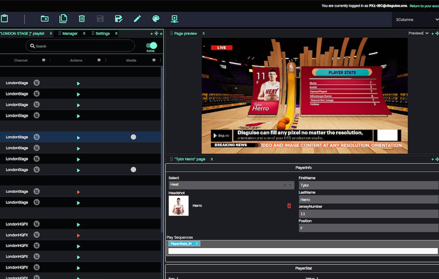Click the drag grip icon beside Page preview

(x=172, y=33)
